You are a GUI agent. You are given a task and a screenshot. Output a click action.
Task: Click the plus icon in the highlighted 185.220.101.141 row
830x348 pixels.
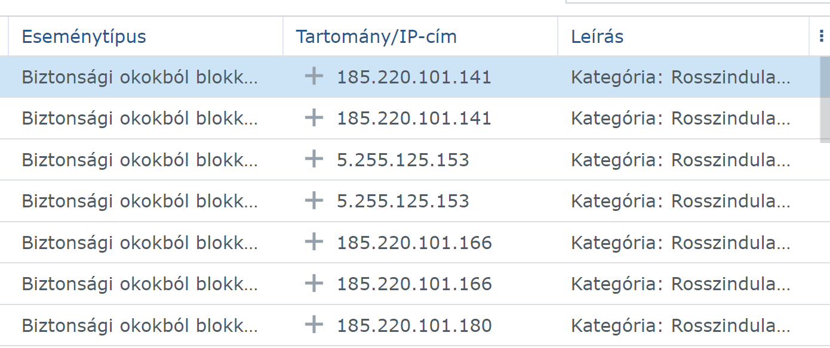coord(313,76)
